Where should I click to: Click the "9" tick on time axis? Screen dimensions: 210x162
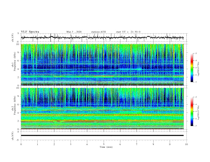tap(170, 144)
